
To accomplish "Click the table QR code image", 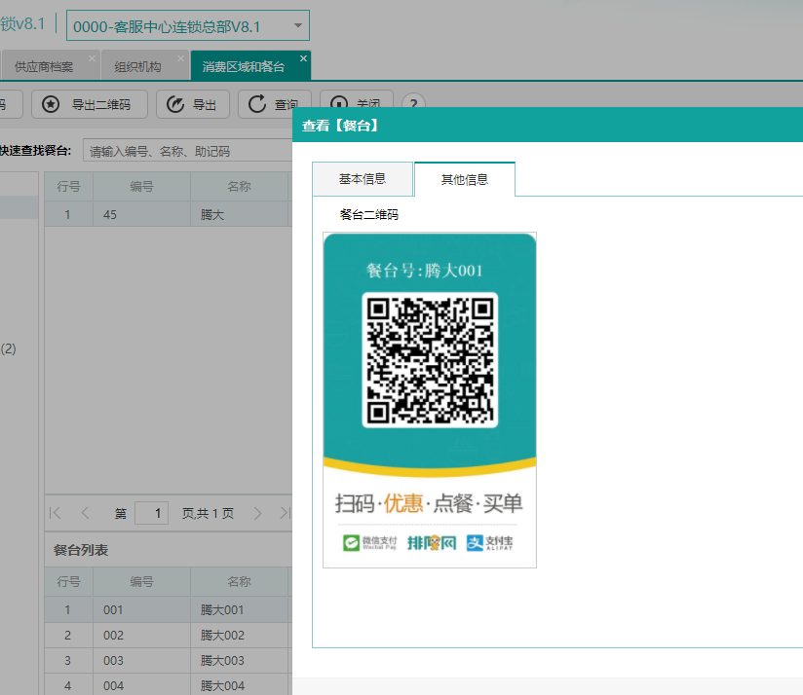I will point(430,360).
